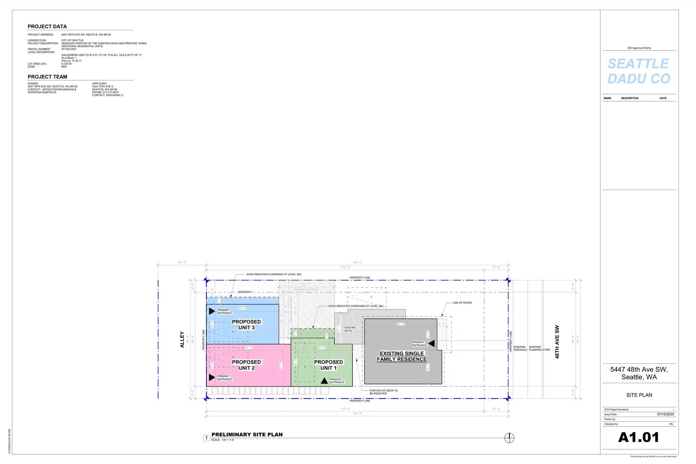Image resolution: width=696 pixels, height=464 pixels.
Task: Click the EXISTING PLANTING STRIP label
Action: (x=539, y=348)
